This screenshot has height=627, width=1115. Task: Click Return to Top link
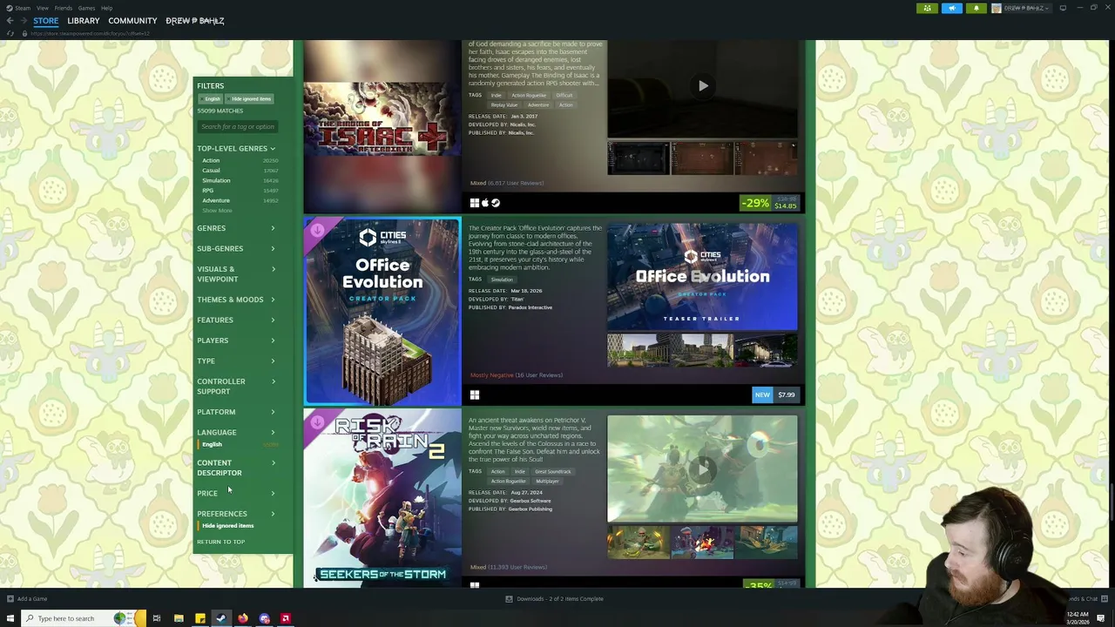click(x=221, y=542)
